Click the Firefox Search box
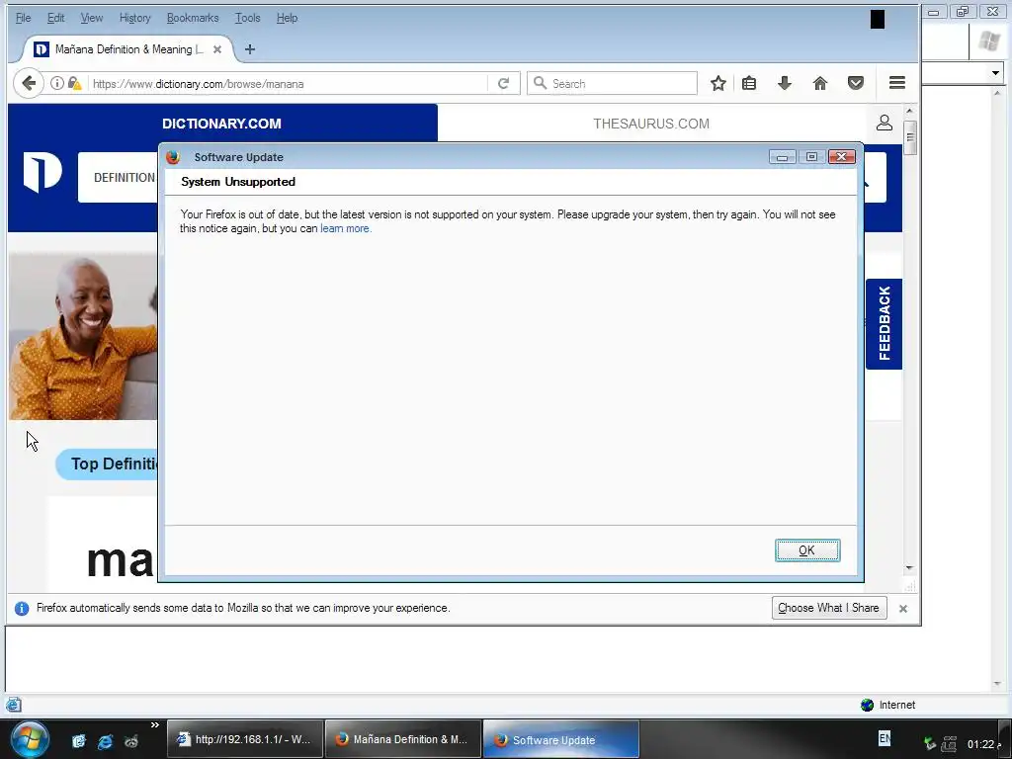1012x759 pixels. pyautogui.click(x=612, y=83)
